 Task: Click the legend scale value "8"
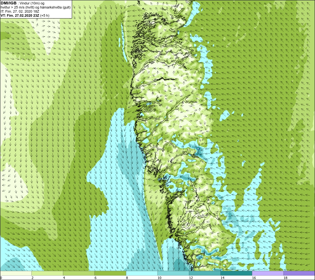click(127, 278)
